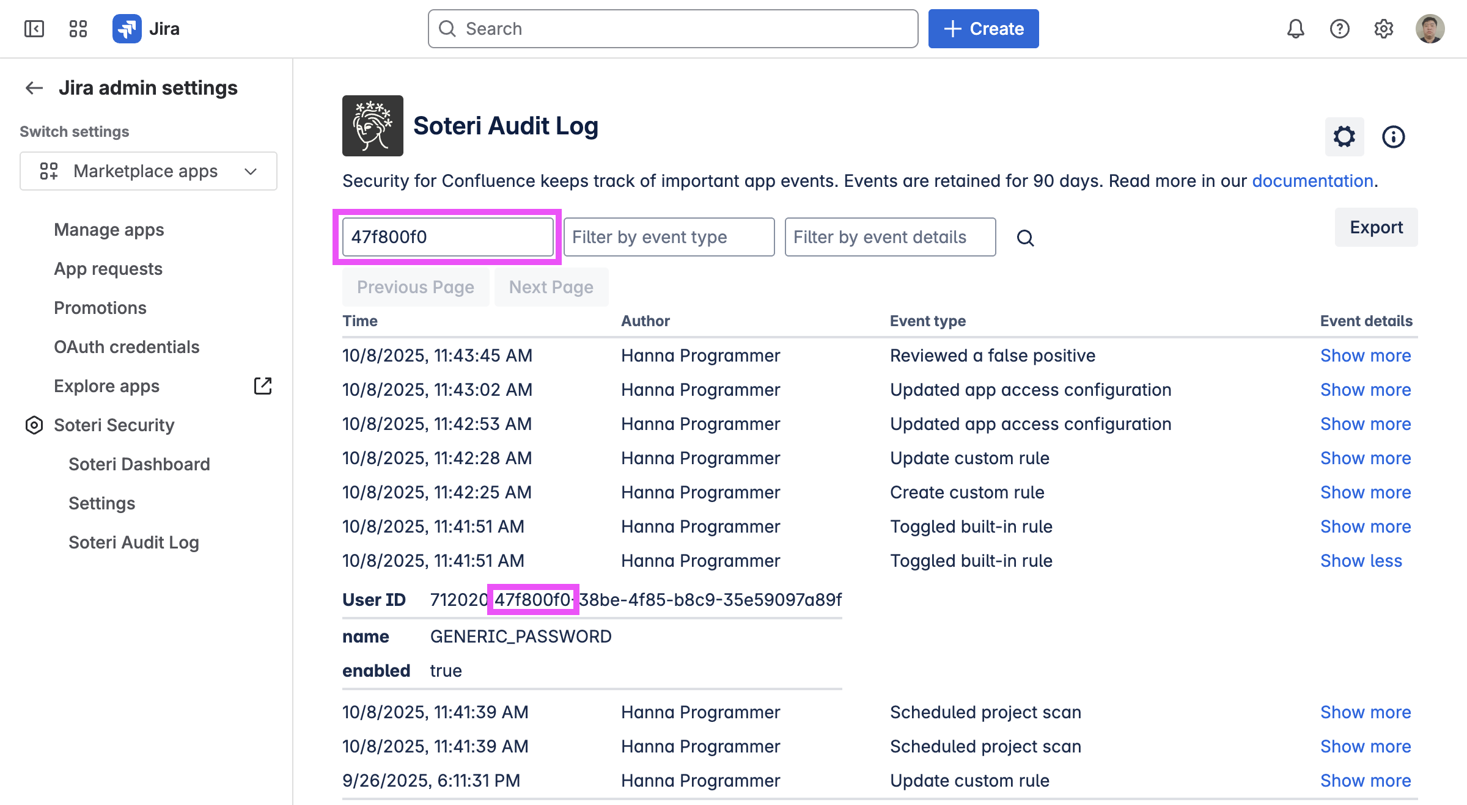Image resolution: width=1467 pixels, height=805 pixels.
Task: Expand the Marketplace apps dropdown
Action: tap(149, 171)
